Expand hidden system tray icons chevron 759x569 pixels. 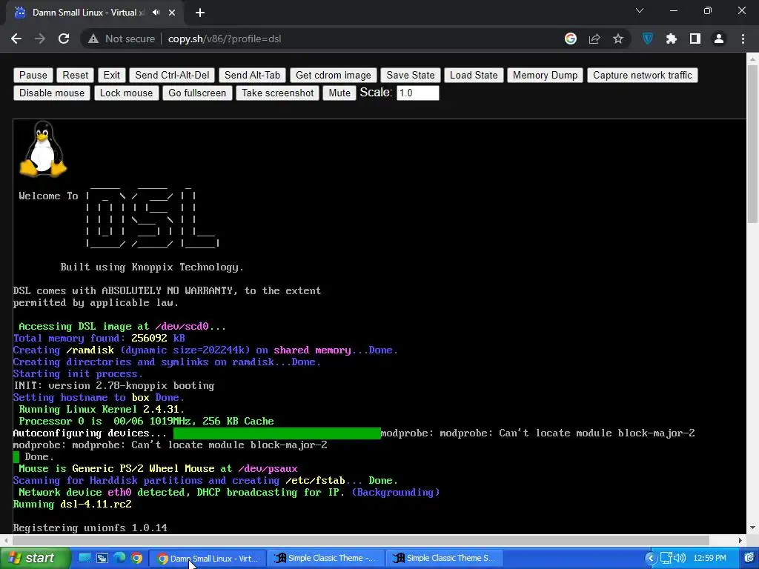pyautogui.click(x=650, y=559)
